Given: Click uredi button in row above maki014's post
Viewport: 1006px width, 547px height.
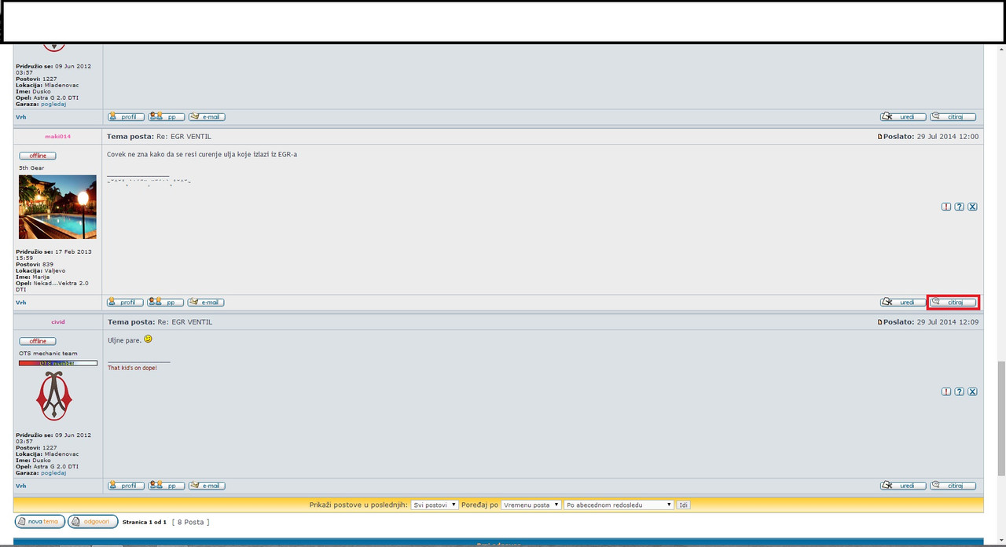Looking at the screenshot, I should coord(902,117).
